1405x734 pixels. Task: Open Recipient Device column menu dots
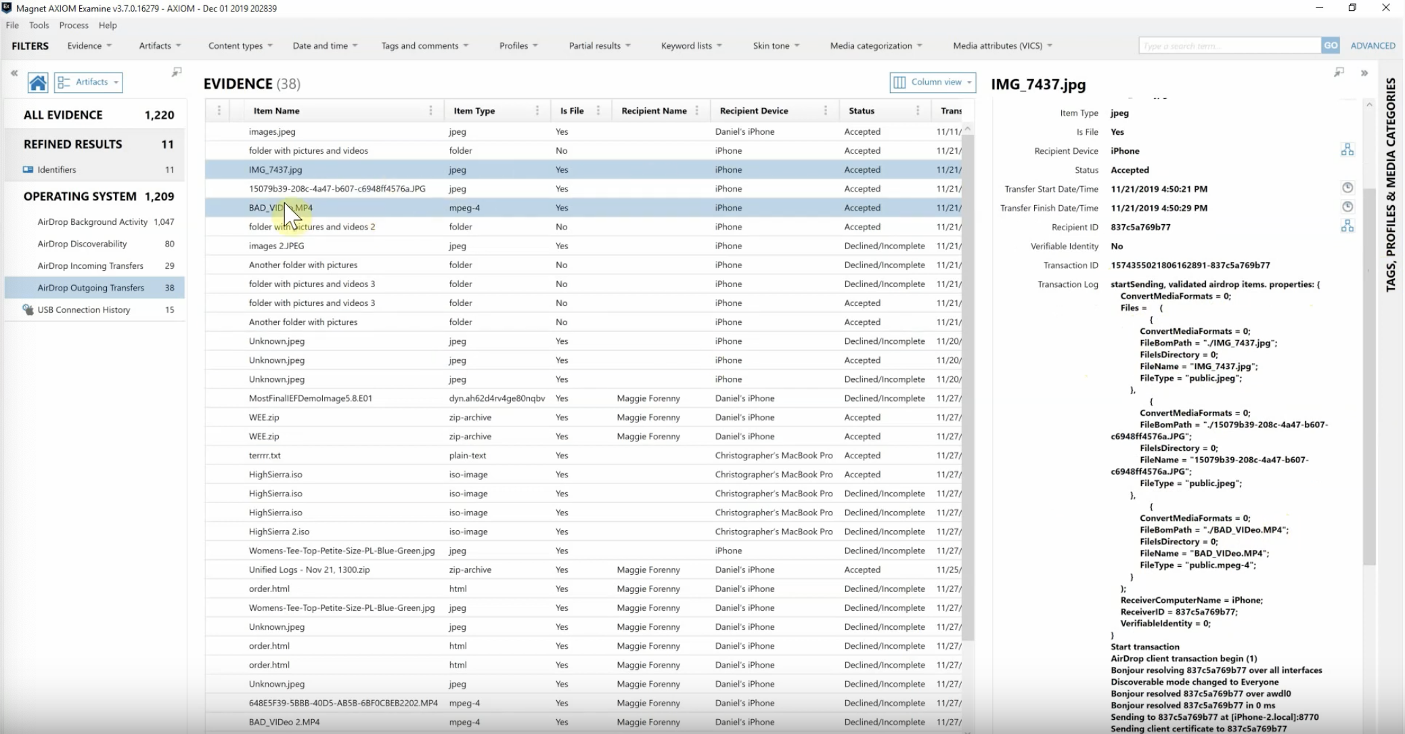826,110
